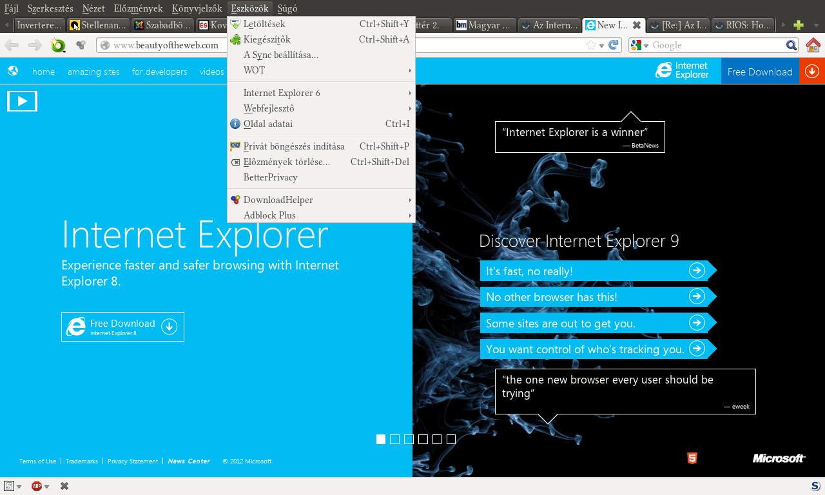
Task: Select the sixth slide indicator square
Action: pyautogui.click(x=451, y=439)
